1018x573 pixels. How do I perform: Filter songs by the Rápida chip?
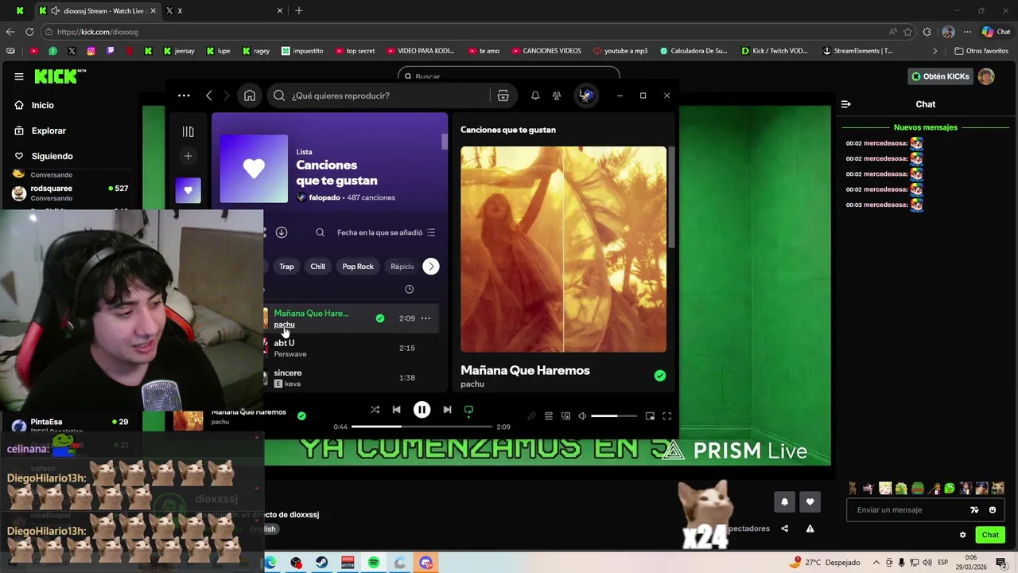(402, 267)
